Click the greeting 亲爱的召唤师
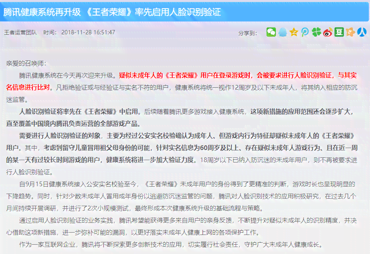The image size is (370, 254). pyautogui.click(x=26, y=63)
